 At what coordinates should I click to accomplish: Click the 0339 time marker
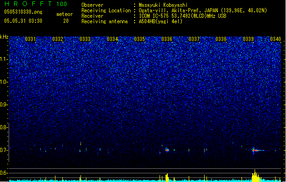248,39
